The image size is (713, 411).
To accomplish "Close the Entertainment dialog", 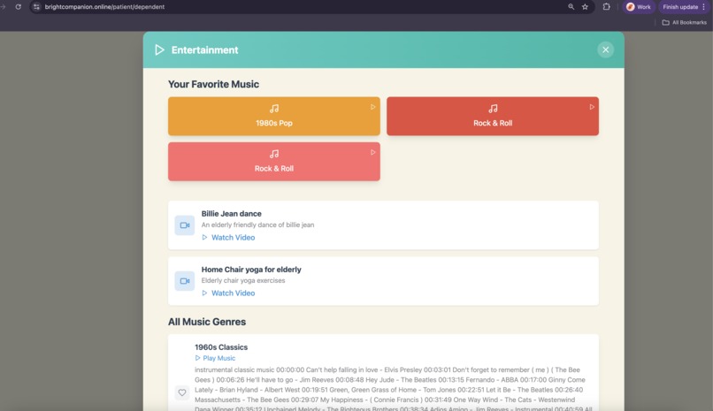I will [x=605, y=50].
